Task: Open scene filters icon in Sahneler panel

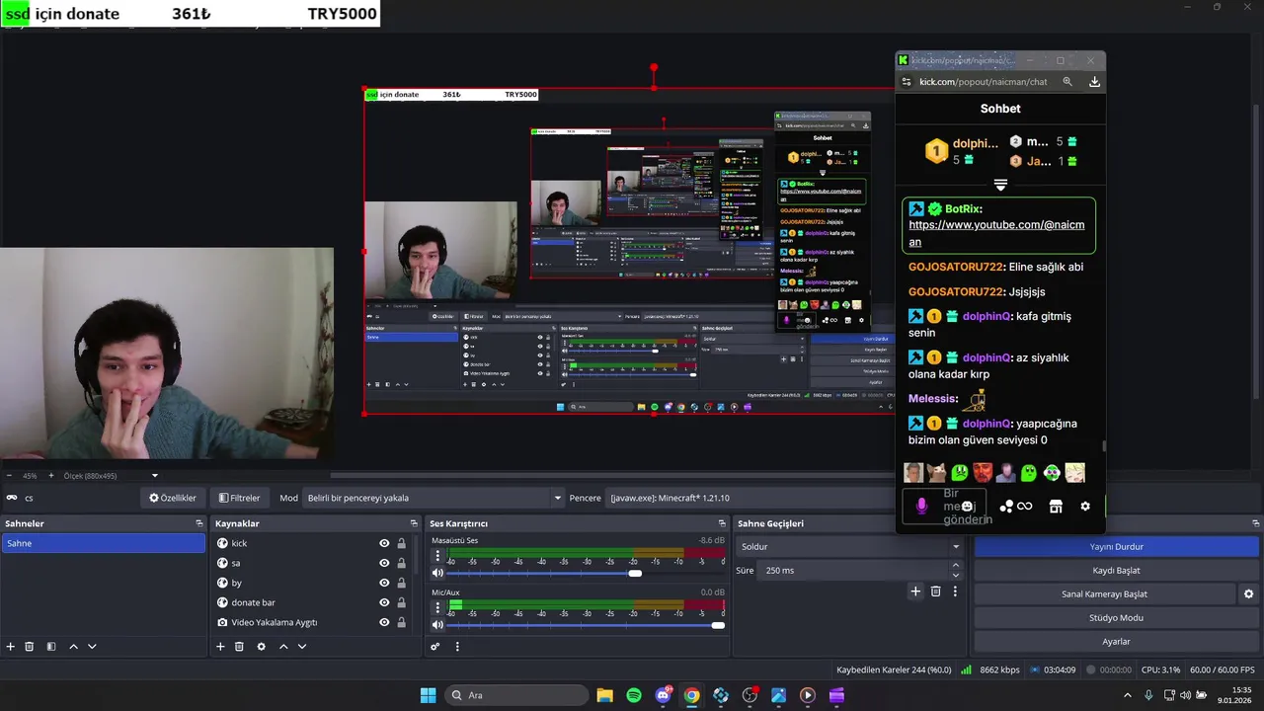Action: pos(51,647)
